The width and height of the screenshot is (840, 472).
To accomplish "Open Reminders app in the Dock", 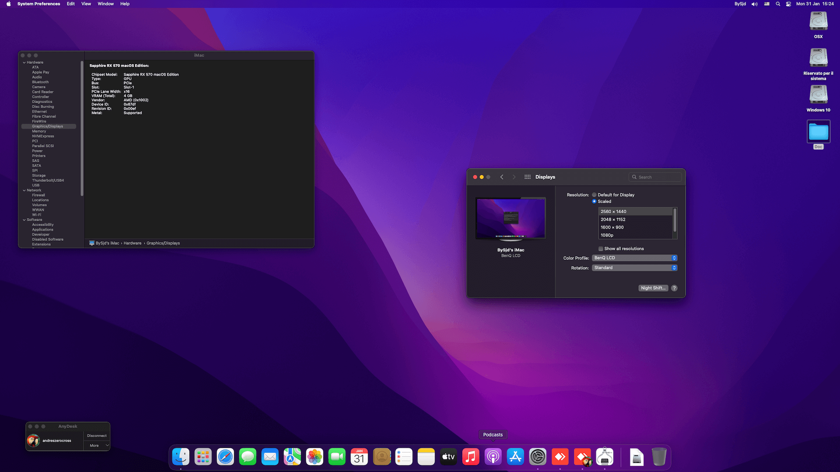I will [404, 457].
